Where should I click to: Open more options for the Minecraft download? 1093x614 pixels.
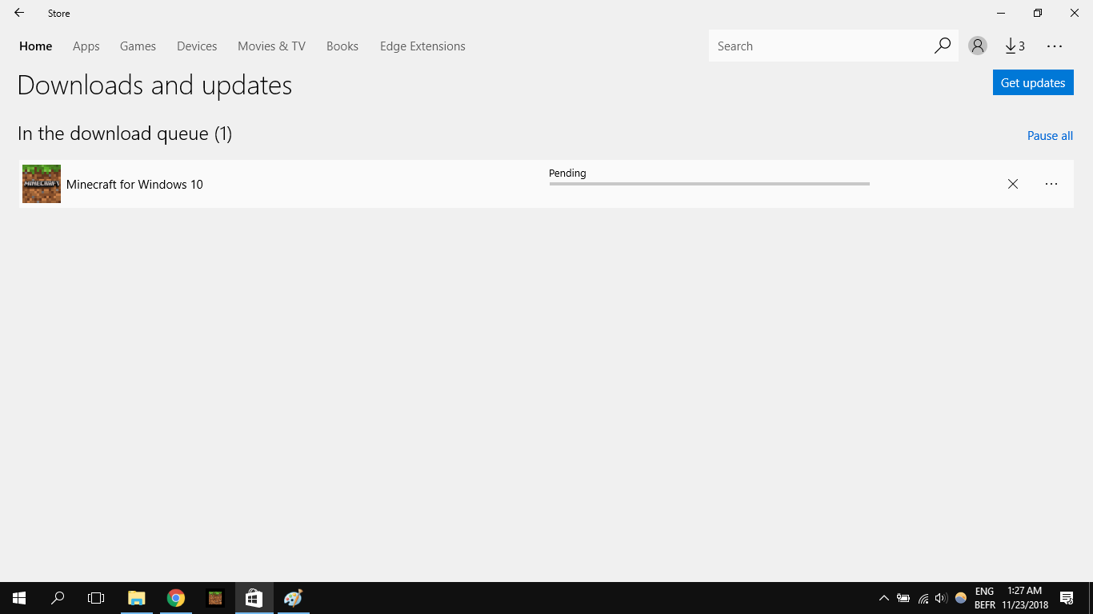(1051, 184)
